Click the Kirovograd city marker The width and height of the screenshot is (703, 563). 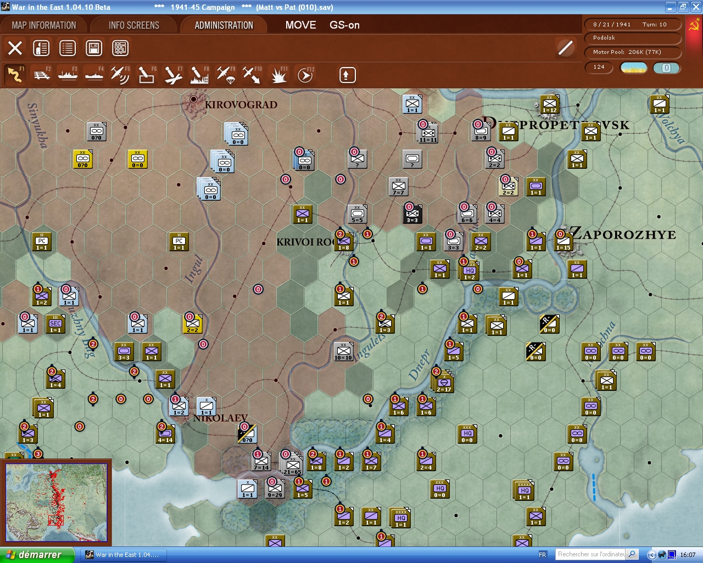tap(193, 100)
